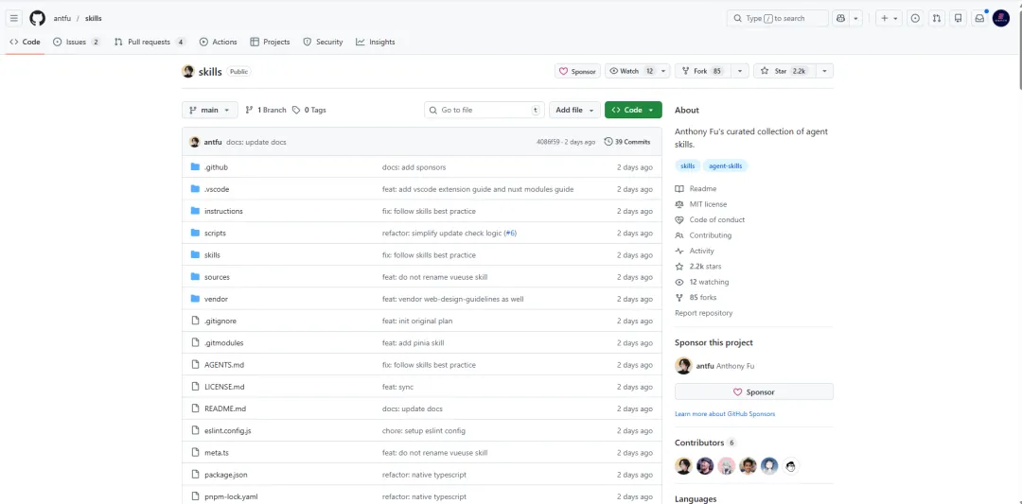Click the folder icon next to .github
The width and height of the screenshot is (1022, 504).
[x=195, y=167]
